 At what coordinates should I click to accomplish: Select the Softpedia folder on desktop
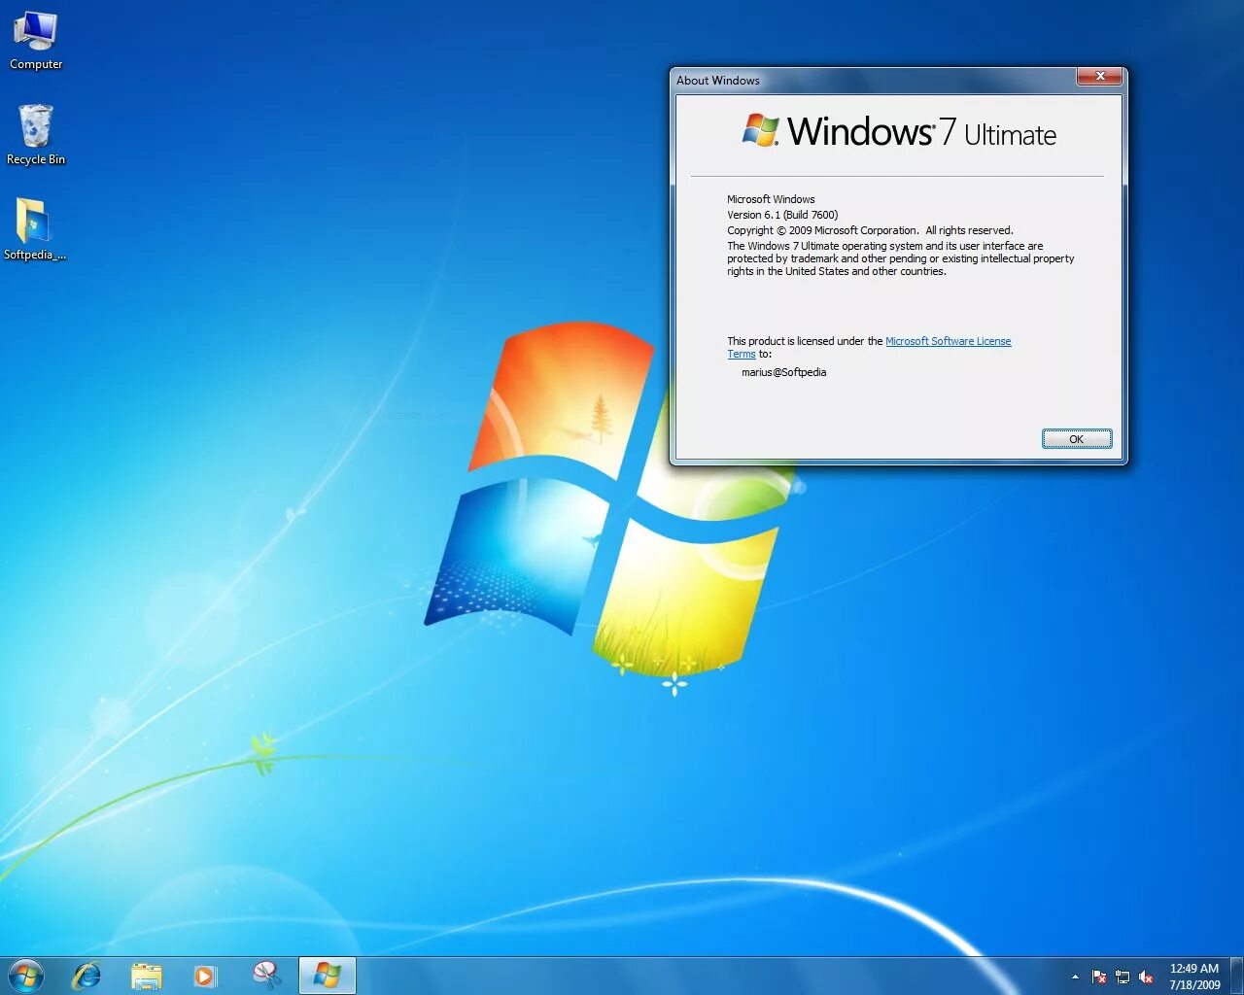tap(35, 229)
